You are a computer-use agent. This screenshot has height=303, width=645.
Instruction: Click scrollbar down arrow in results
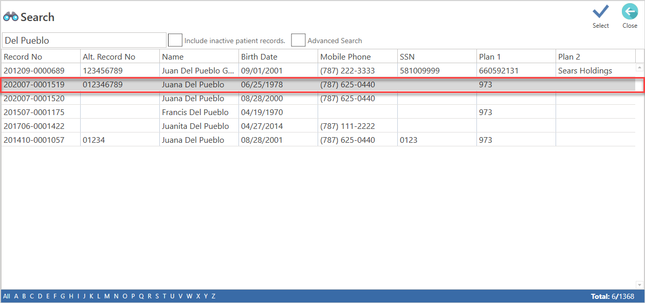click(x=640, y=285)
